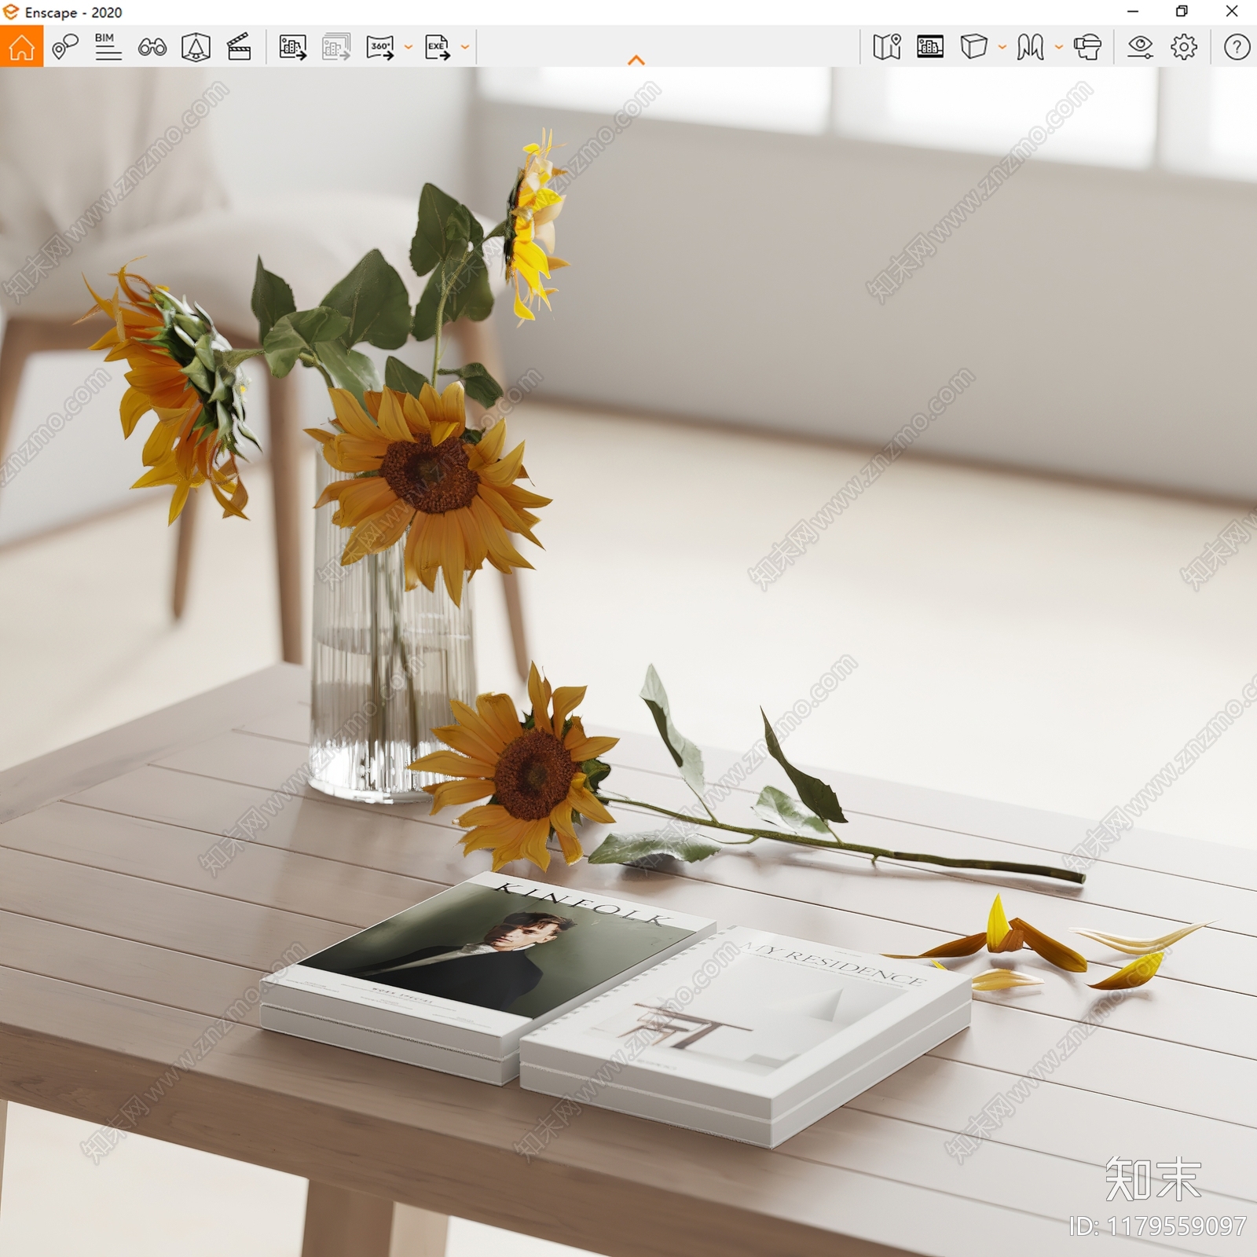Click the navigation mode gate icon
Screen dimensions: 1257x1257
click(1030, 47)
